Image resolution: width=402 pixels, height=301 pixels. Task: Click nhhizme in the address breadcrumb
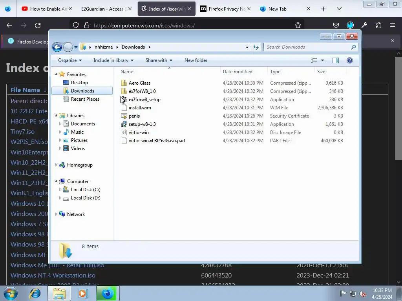tap(104, 47)
